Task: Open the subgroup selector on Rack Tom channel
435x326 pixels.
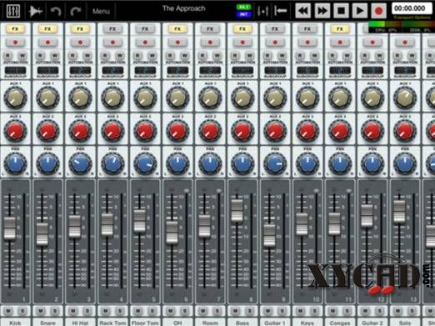Action: click(x=112, y=70)
